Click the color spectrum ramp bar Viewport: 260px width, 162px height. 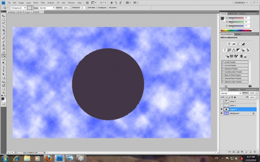[x=236, y=30]
